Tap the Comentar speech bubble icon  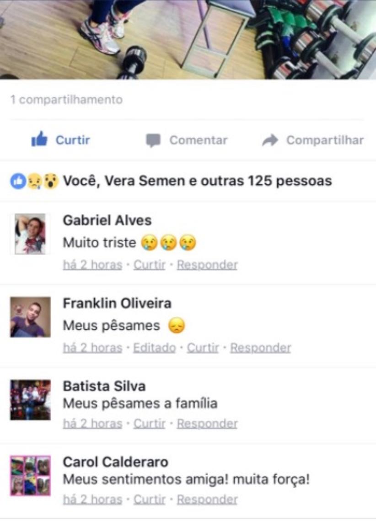[x=153, y=140]
